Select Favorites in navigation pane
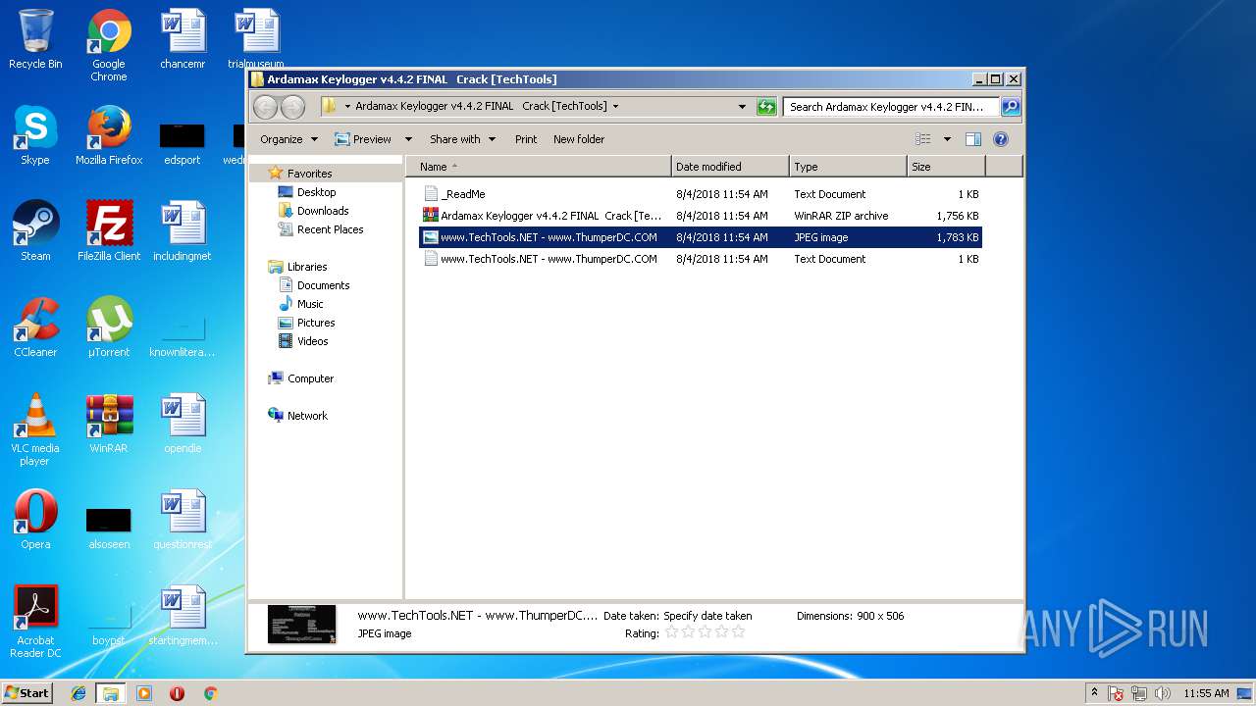The height and width of the screenshot is (706, 1256). (x=309, y=174)
